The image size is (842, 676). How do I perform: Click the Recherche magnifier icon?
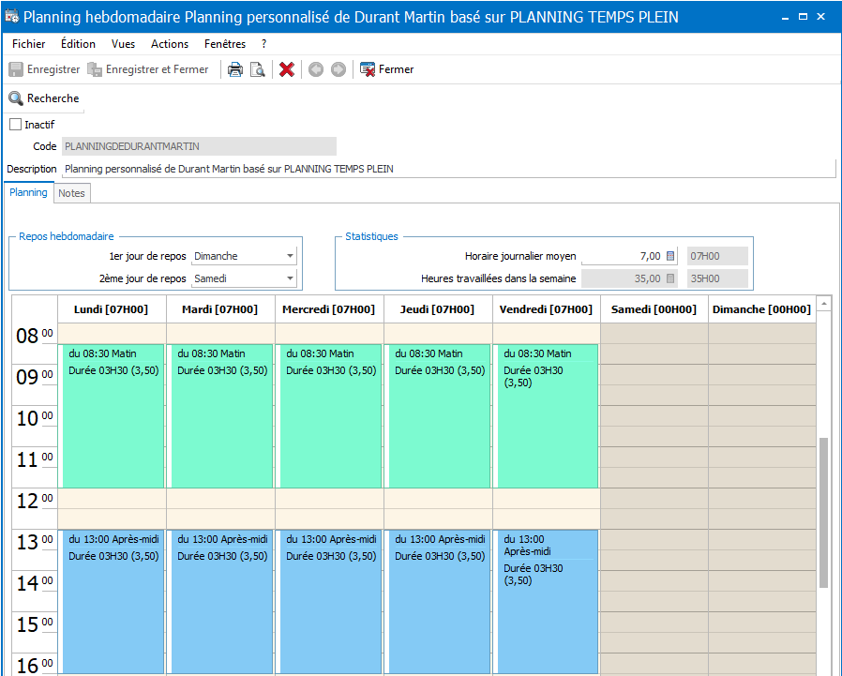[x=16, y=98]
